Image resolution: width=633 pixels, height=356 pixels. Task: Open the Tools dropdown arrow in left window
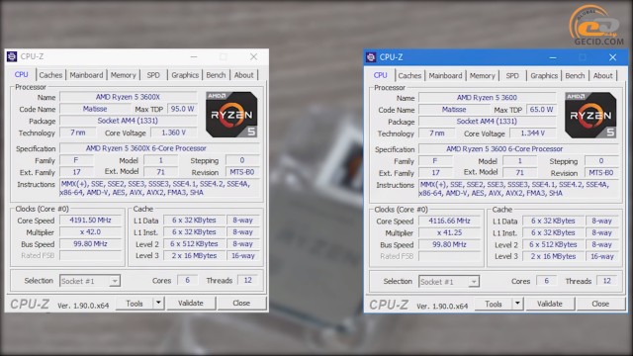coord(158,303)
